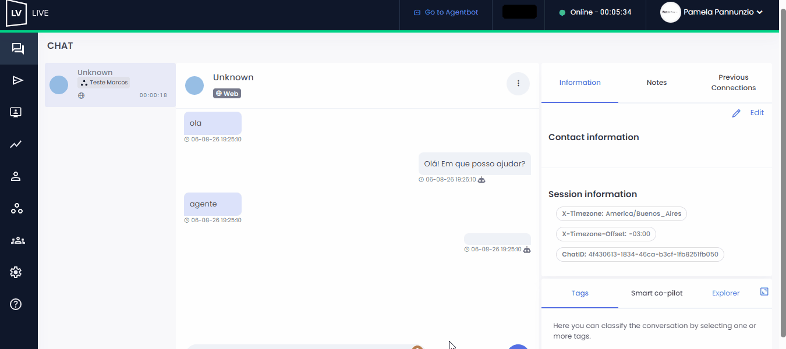Click the clock icon under 'ola' message
This screenshot has height=349, width=786.
(x=186, y=140)
